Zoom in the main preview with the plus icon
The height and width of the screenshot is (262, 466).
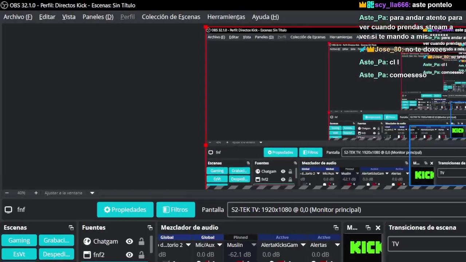click(36, 193)
